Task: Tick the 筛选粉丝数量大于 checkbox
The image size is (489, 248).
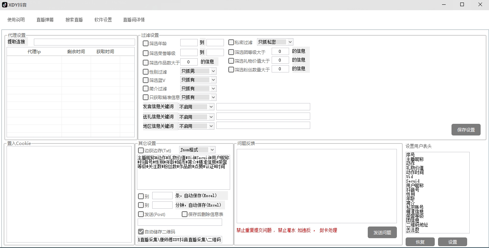Action: click(231, 70)
